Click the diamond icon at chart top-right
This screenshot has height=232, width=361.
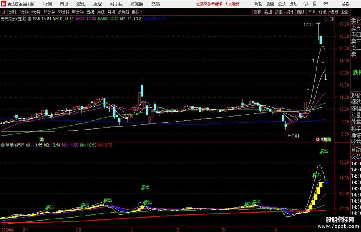[326, 19]
